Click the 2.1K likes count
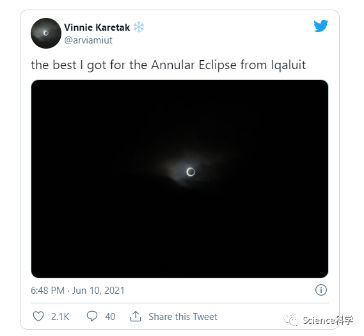The width and height of the screenshot is (364, 336). [x=60, y=317]
